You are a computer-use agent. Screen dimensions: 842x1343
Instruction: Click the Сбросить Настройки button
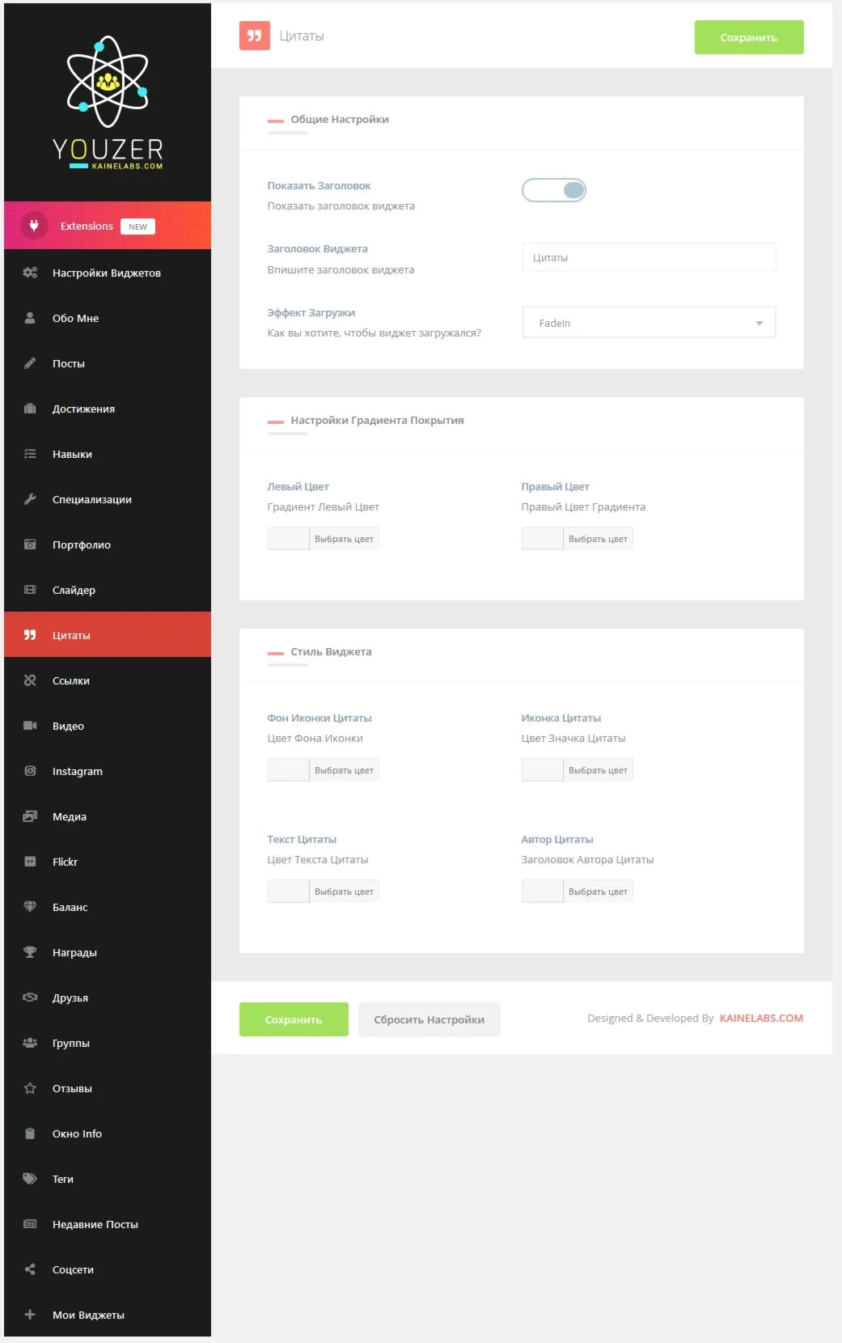click(429, 1019)
